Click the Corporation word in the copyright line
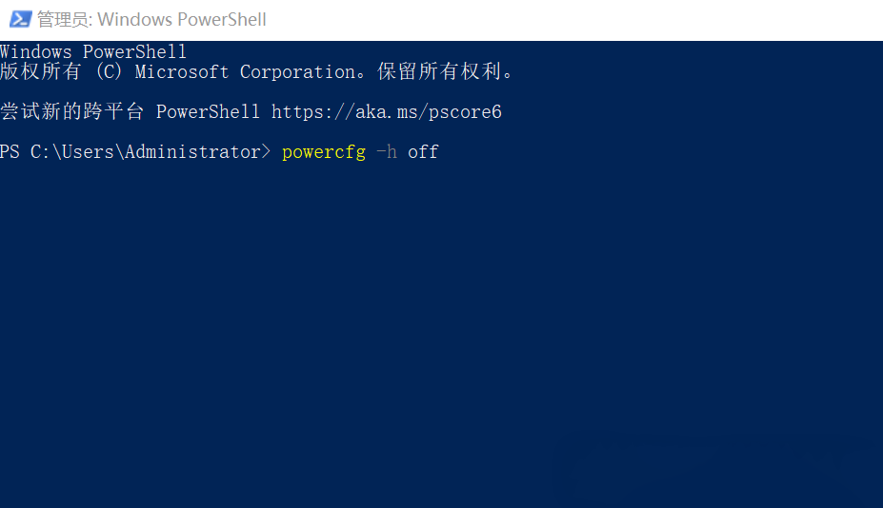The width and height of the screenshot is (883, 508). point(292,72)
